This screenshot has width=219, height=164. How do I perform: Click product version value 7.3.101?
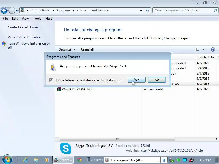(x=145, y=146)
